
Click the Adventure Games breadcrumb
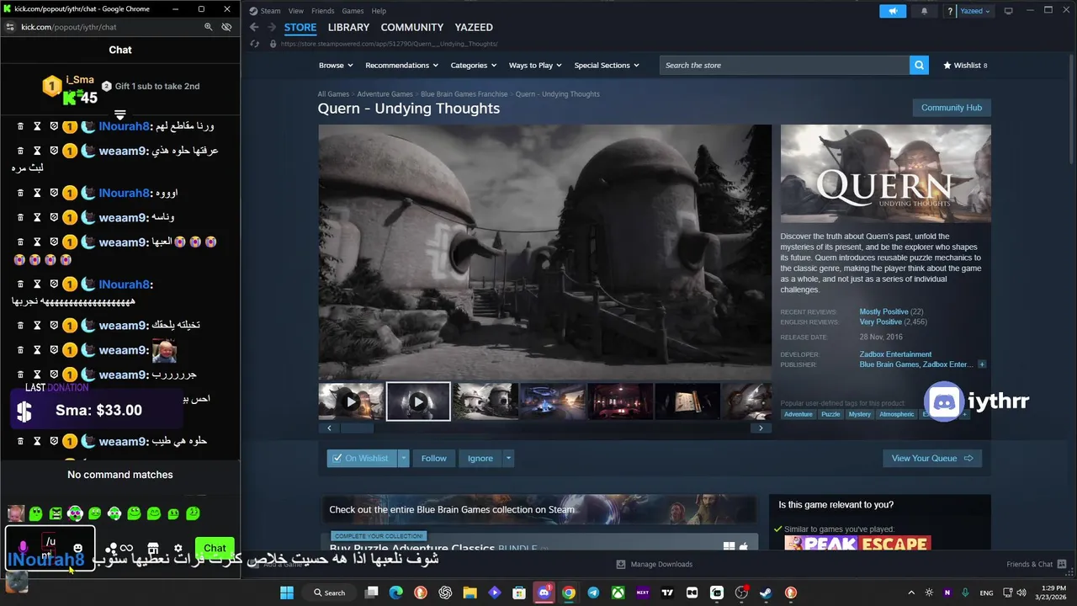385,94
